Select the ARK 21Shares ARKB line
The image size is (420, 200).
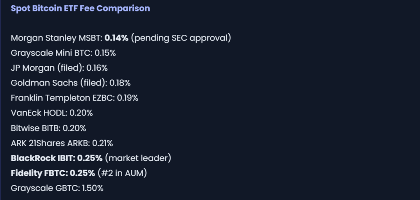tap(50, 143)
